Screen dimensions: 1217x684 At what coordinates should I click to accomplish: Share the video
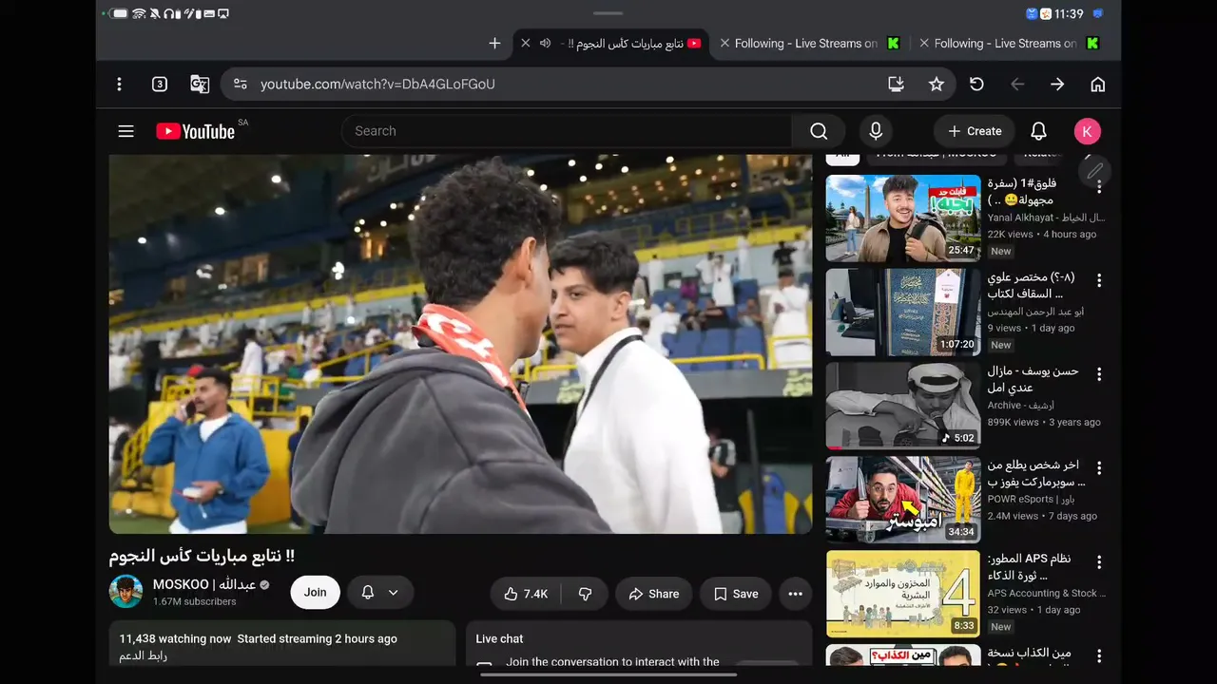click(x=653, y=594)
